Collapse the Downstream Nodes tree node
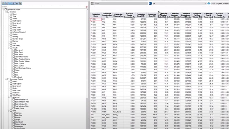This screenshot has width=229, height=129. tap(3, 10)
